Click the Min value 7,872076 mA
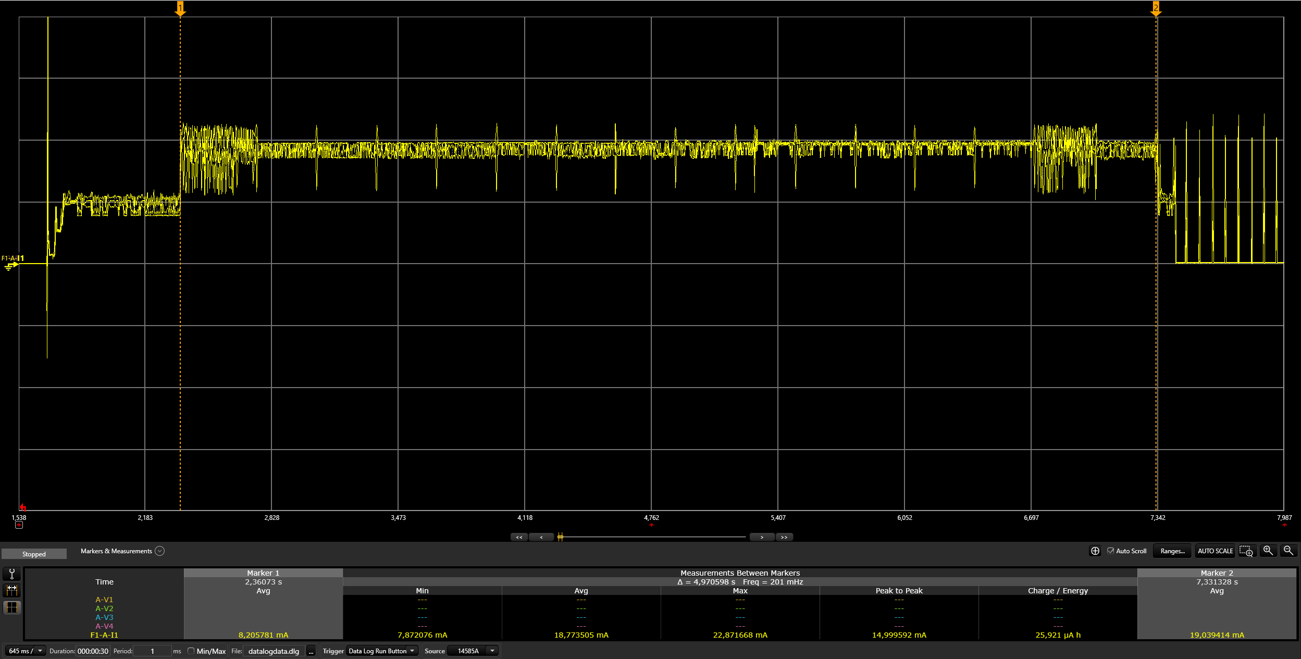The width and height of the screenshot is (1301, 659). tap(422, 635)
